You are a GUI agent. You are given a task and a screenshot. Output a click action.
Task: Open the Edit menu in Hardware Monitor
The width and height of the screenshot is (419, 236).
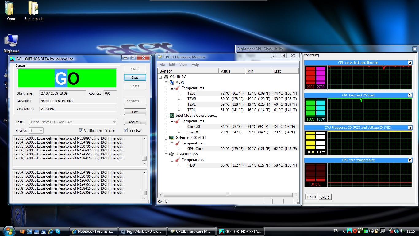click(172, 65)
